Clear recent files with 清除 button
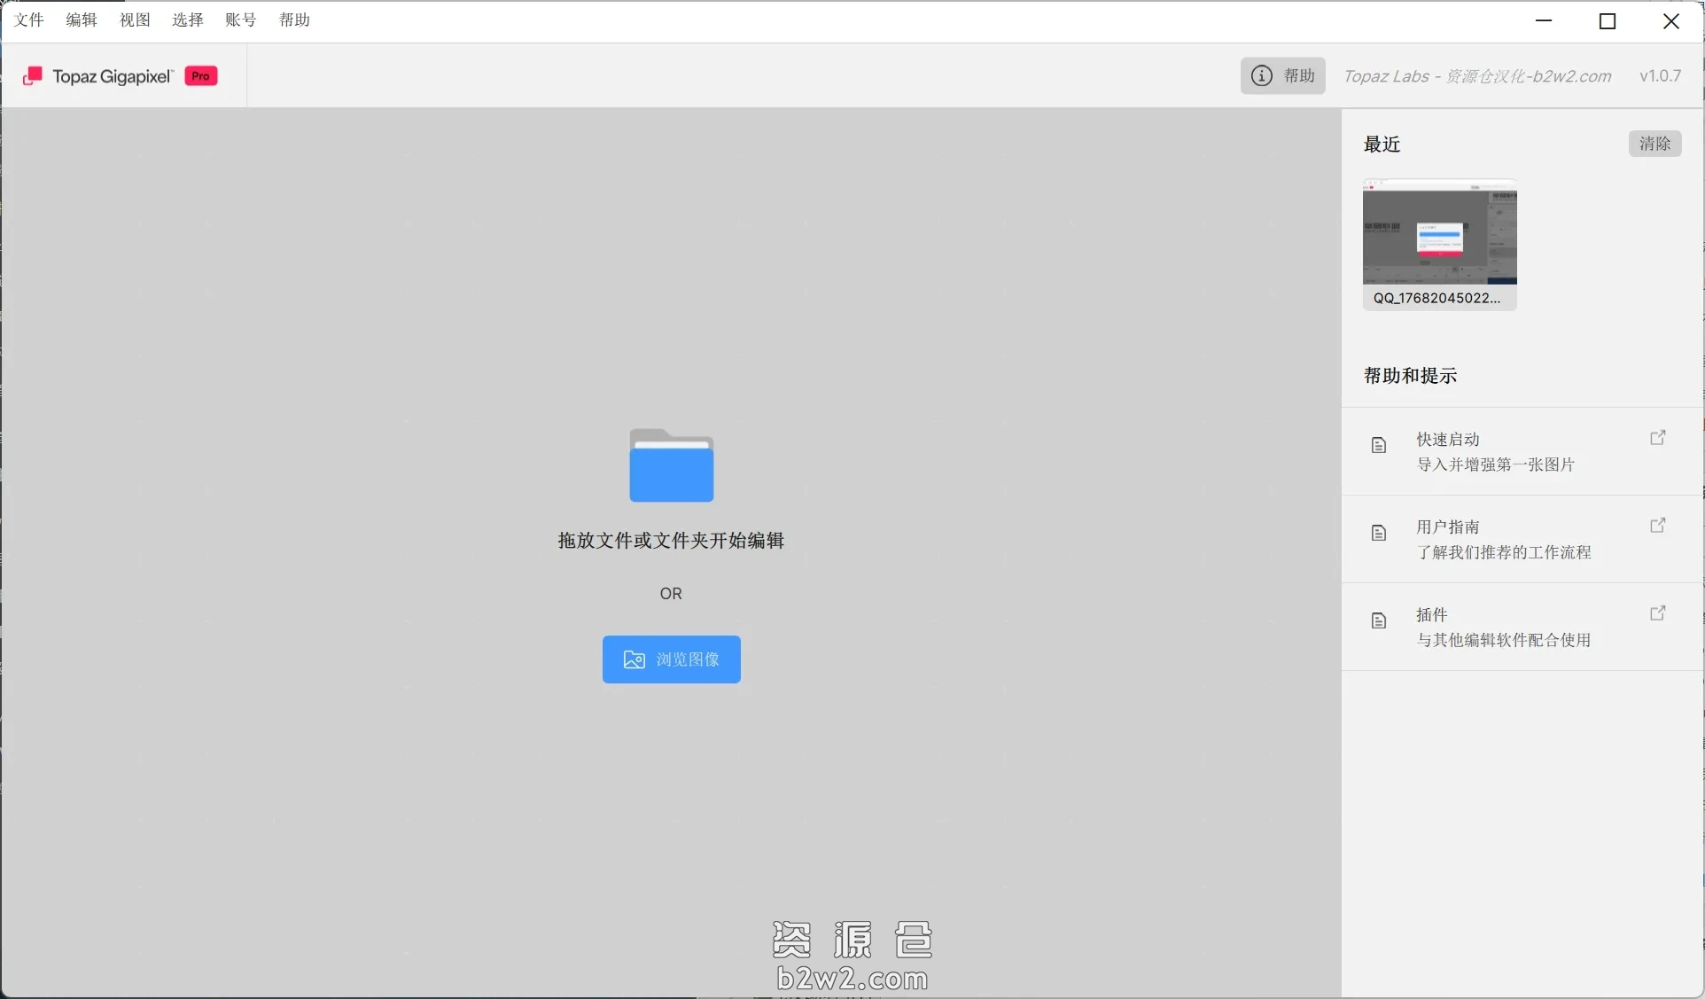The image size is (1705, 999). click(x=1654, y=144)
